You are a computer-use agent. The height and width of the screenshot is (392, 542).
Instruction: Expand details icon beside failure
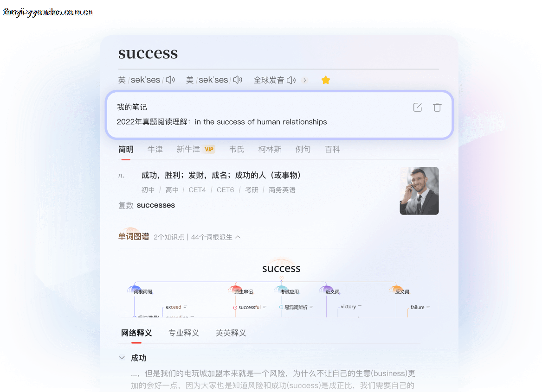pos(428,307)
